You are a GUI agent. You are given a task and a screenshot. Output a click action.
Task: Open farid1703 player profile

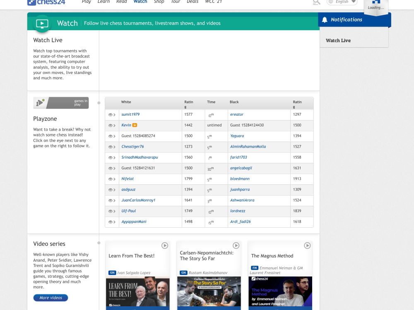238,157
